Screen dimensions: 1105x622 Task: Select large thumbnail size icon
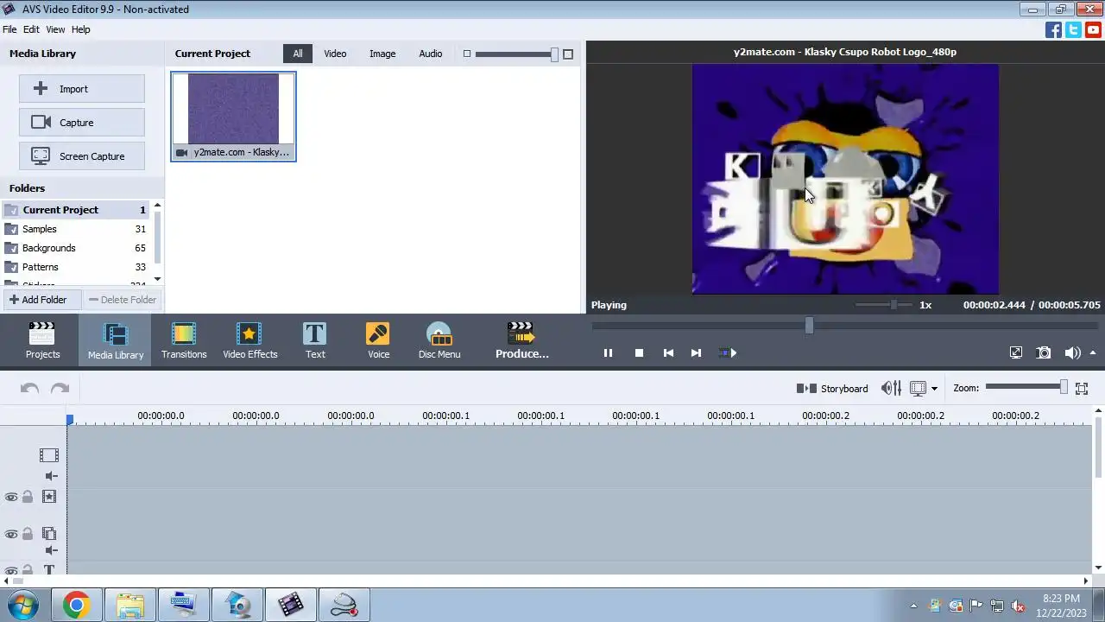coord(568,54)
